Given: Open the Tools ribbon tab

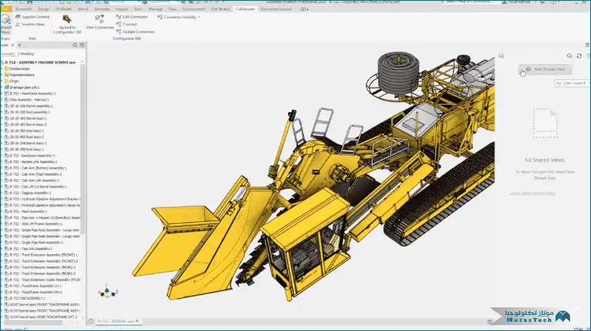Looking at the screenshot, I should click(138, 8).
